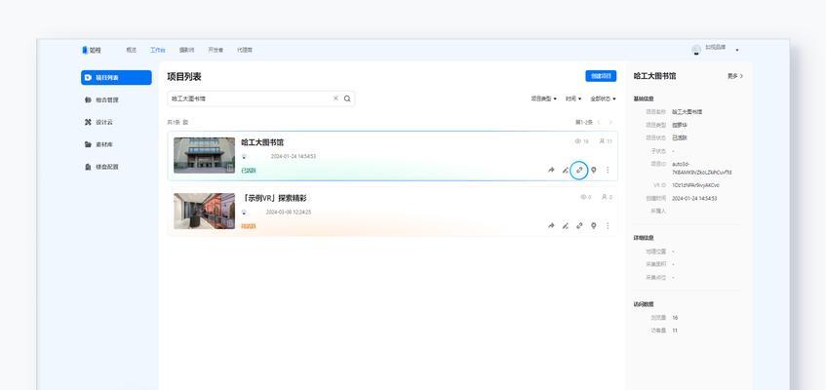This screenshot has width=826, height=390.
Task: Open the three-dot menu for 哈工大图书馆
Action: (x=608, y=171)
